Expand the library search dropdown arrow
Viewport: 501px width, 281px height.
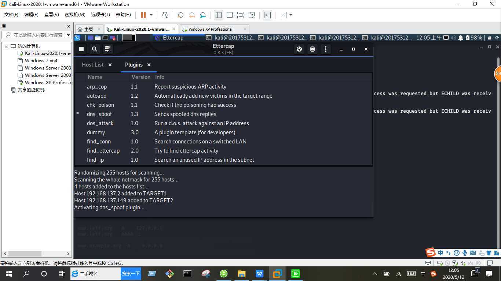click(x=68, y=35)
